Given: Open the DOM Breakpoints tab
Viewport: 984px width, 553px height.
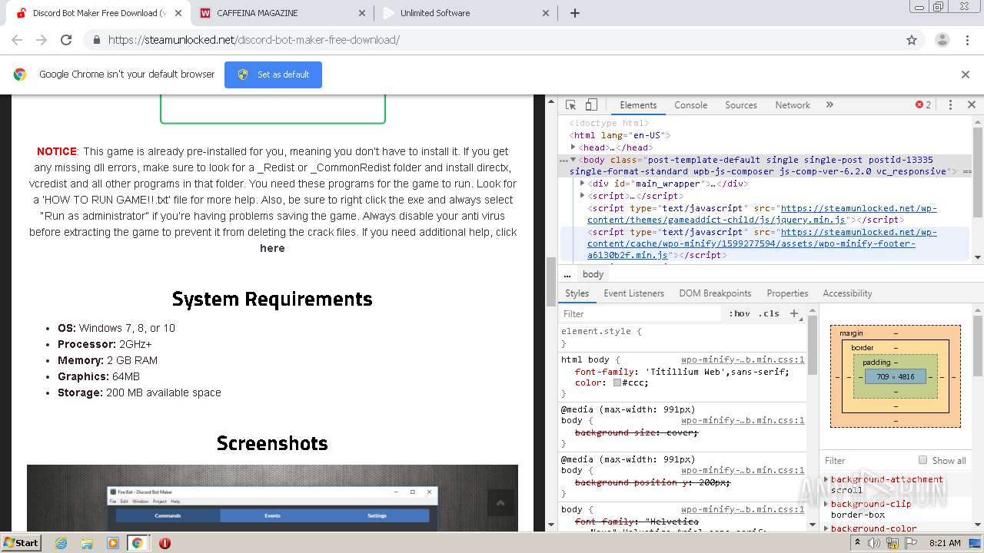Looking at the screenshot, I should [x=715, y=293].
